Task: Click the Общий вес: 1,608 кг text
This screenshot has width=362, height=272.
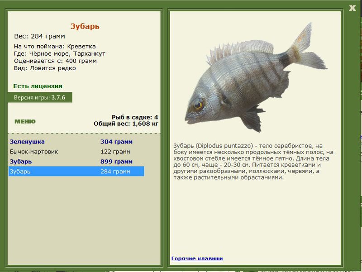Action: click(x=126, y=124)
